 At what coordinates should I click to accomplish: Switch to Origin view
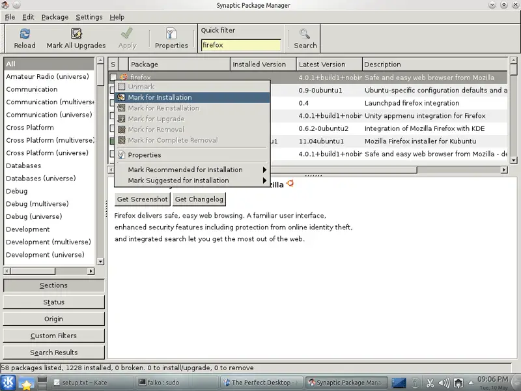coord(53,319)
